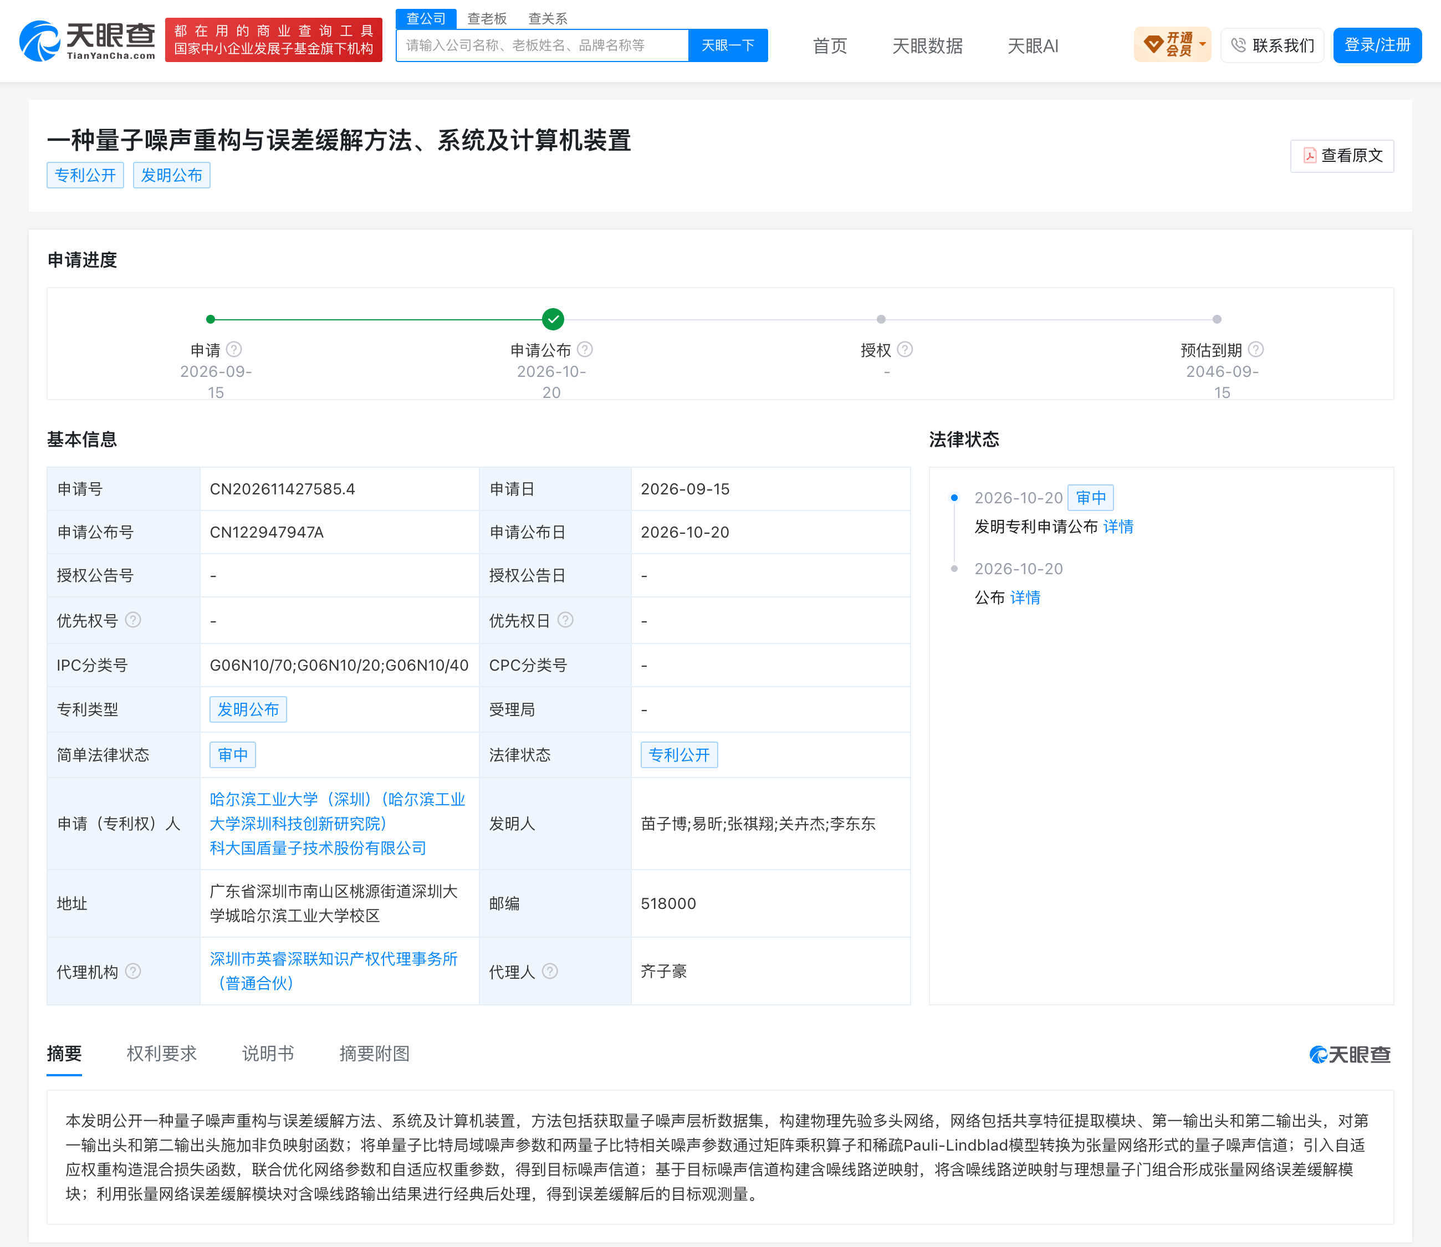Click help icon beside 代理人
1441x1247 pixels.
(x=550, y=971)
